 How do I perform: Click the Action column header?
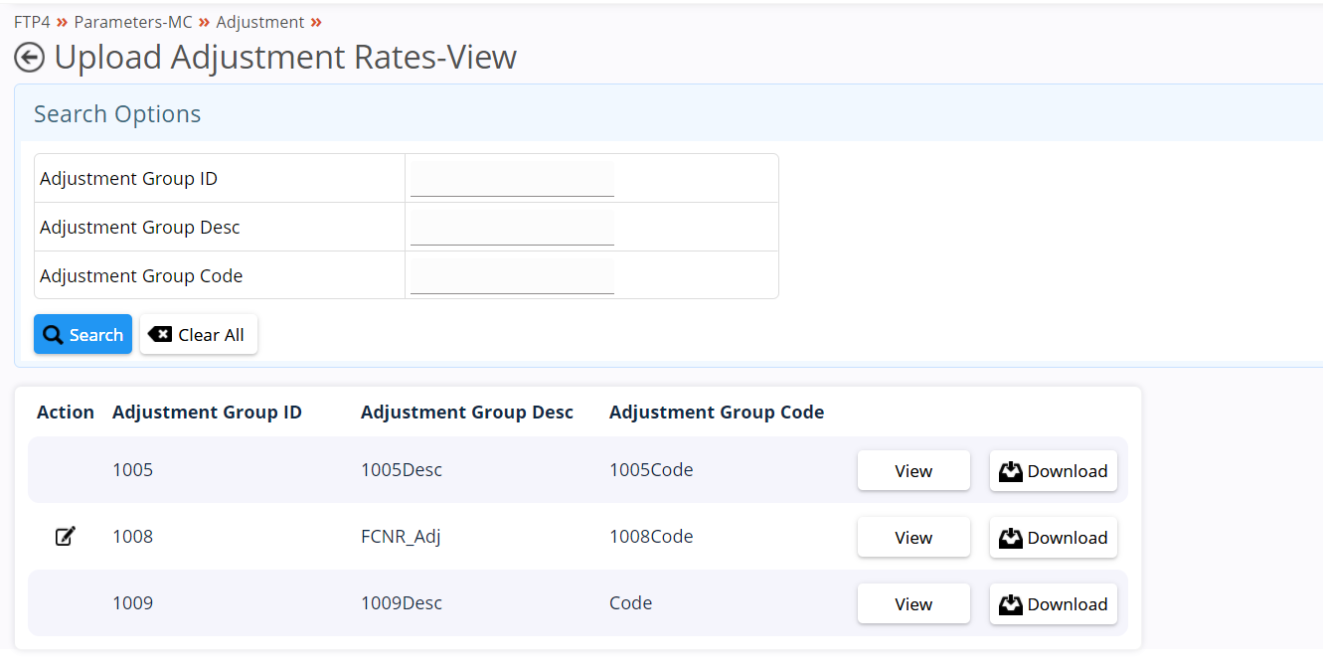tap(66, 413)
